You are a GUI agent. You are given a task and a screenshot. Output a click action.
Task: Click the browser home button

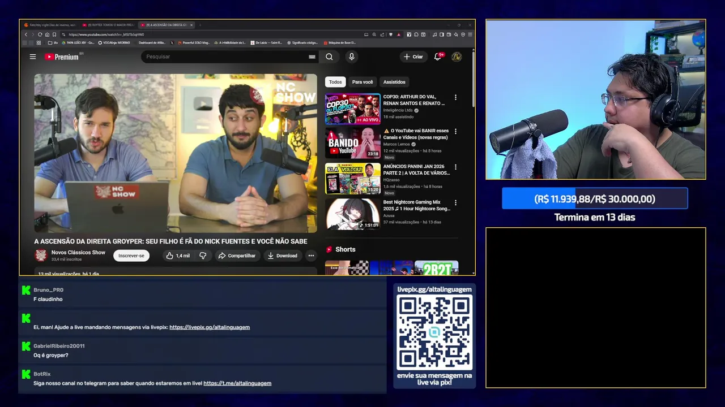click(x=47, y=34)
